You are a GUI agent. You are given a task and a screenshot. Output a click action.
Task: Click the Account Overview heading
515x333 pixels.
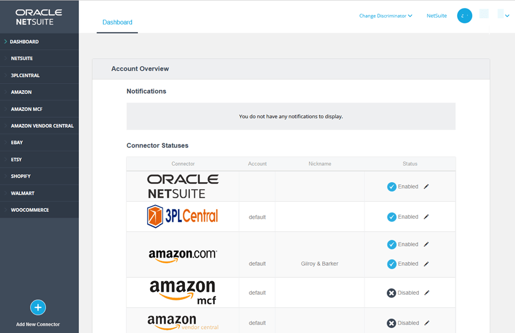(x=140, y=69)
